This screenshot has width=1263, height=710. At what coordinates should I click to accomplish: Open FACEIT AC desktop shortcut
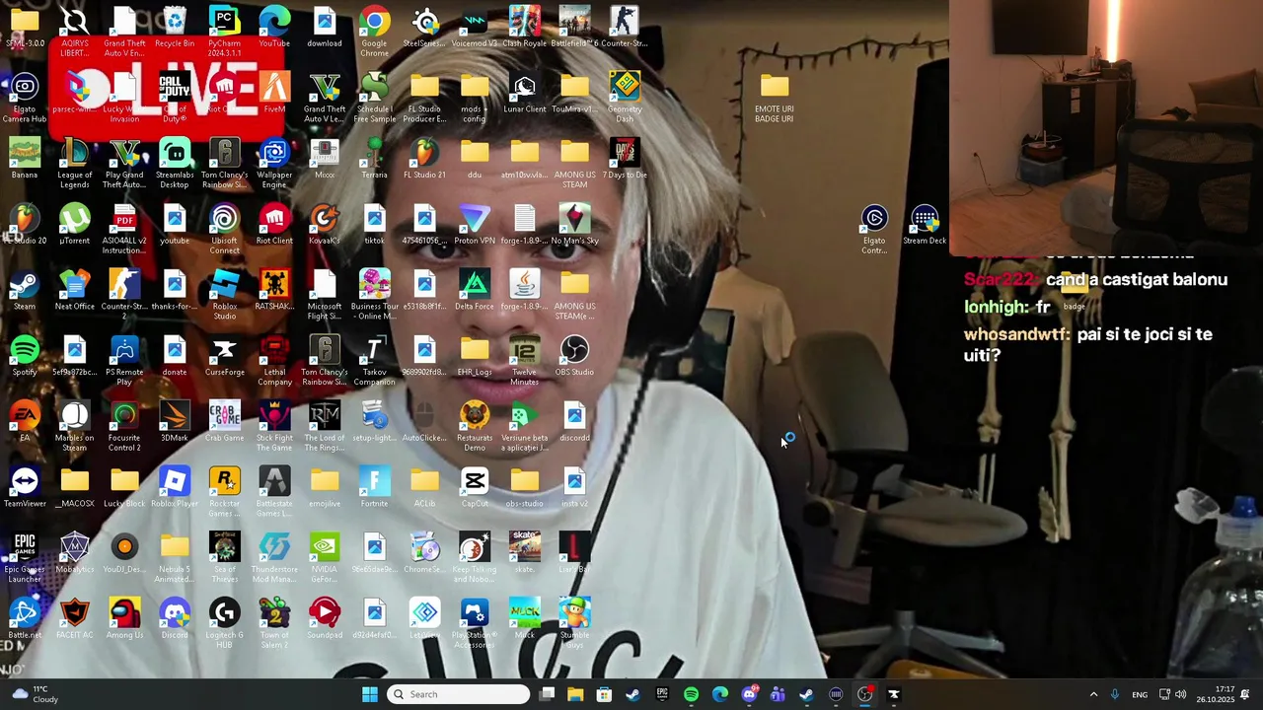click(x=75, y=619)
